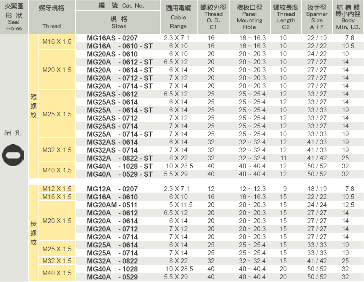The image size is (364, 282).
Task: Click the Spanner Size A/F header
Action: coord(317,17)
